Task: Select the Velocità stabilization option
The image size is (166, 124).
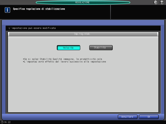Action: 68,48
